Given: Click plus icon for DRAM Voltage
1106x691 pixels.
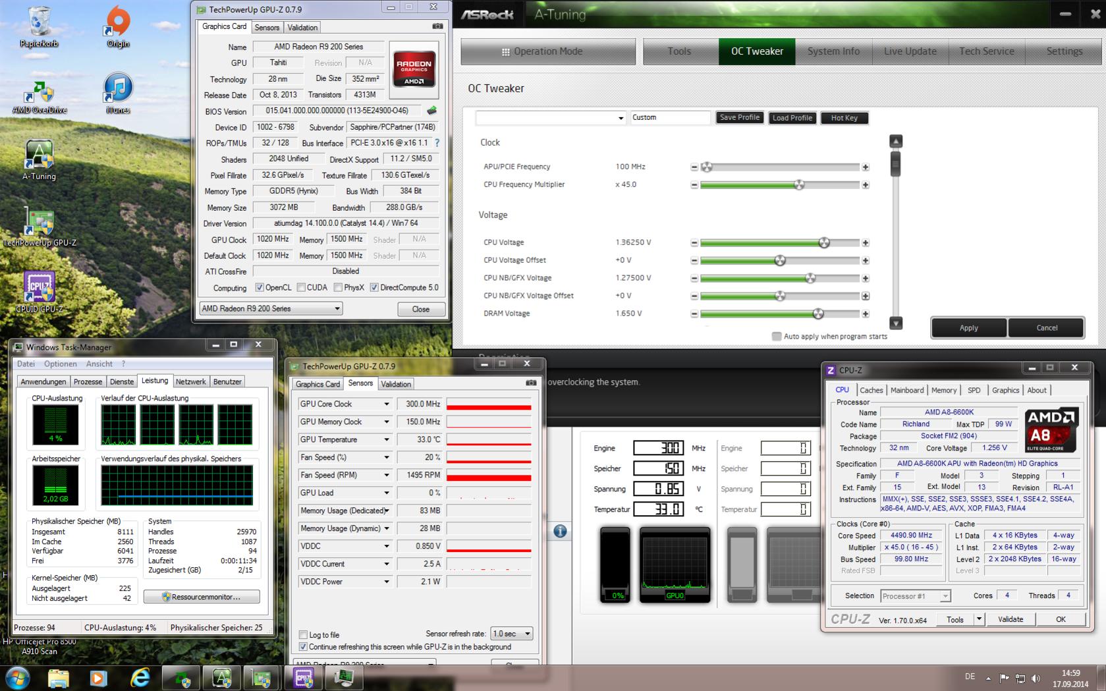Looking at the screenshot, I should (x=866, y=314).
